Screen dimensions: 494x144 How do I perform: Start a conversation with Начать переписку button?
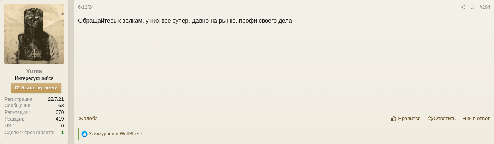click(36, 88)
